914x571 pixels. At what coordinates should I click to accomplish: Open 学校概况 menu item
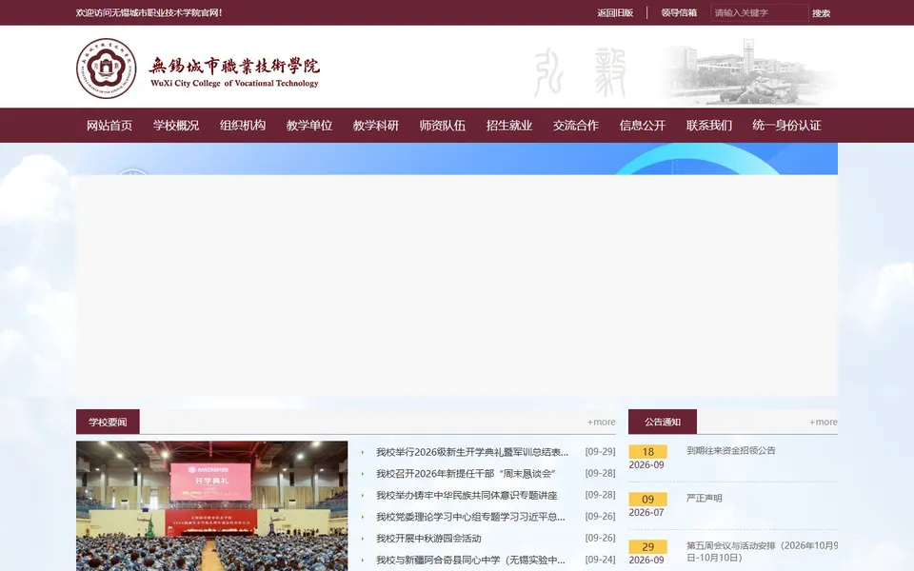tap(176, 126)
